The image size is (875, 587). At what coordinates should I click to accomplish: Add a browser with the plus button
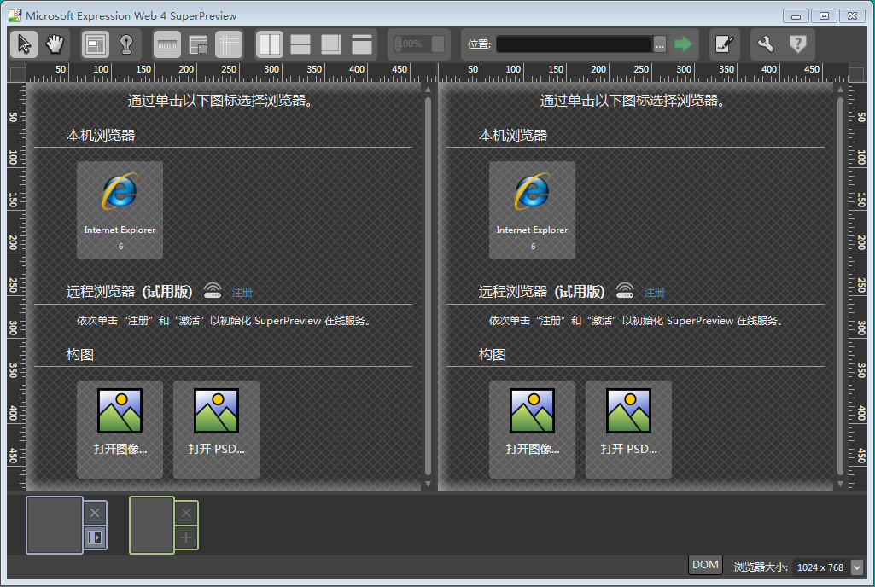click(x=187, y=538)
